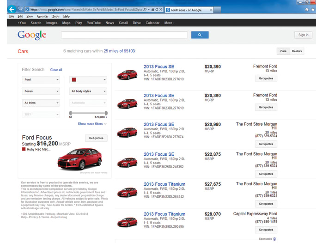Open the All body styles dropdown

(88, 91)
